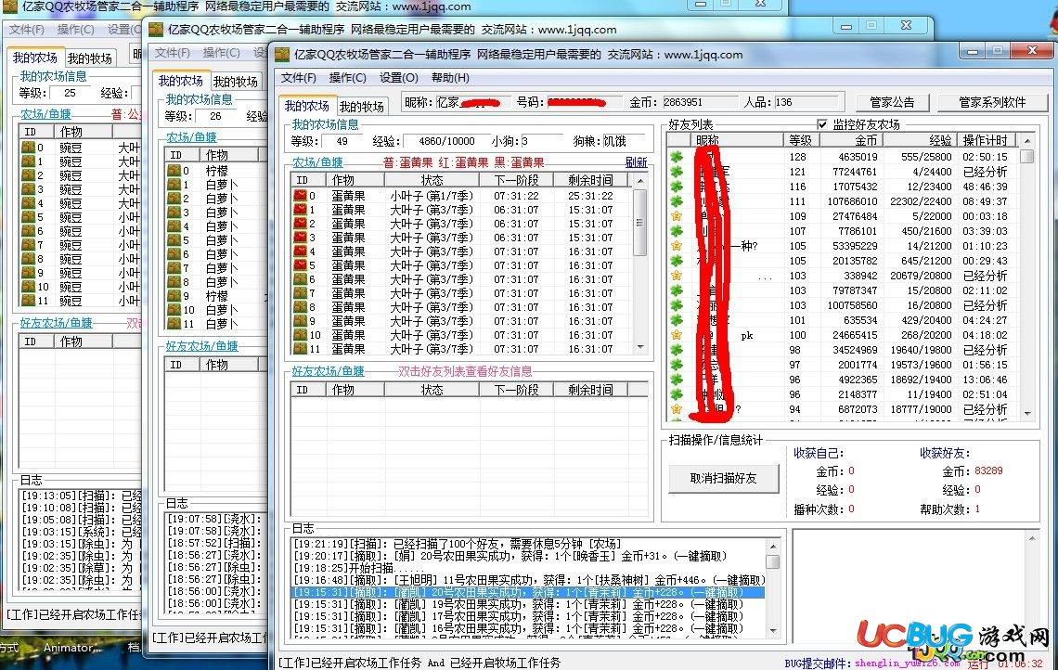Click 柠檬 plot 0 icon in middle window
The image size is (1058, 670).
click(x=174, y=171)
